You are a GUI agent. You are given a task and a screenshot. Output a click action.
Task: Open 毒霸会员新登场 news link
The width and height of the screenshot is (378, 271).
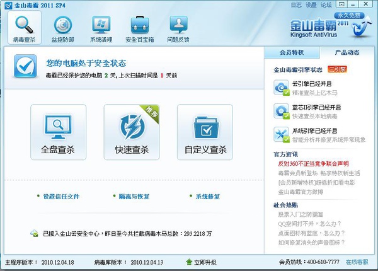[x=319, y=173]
